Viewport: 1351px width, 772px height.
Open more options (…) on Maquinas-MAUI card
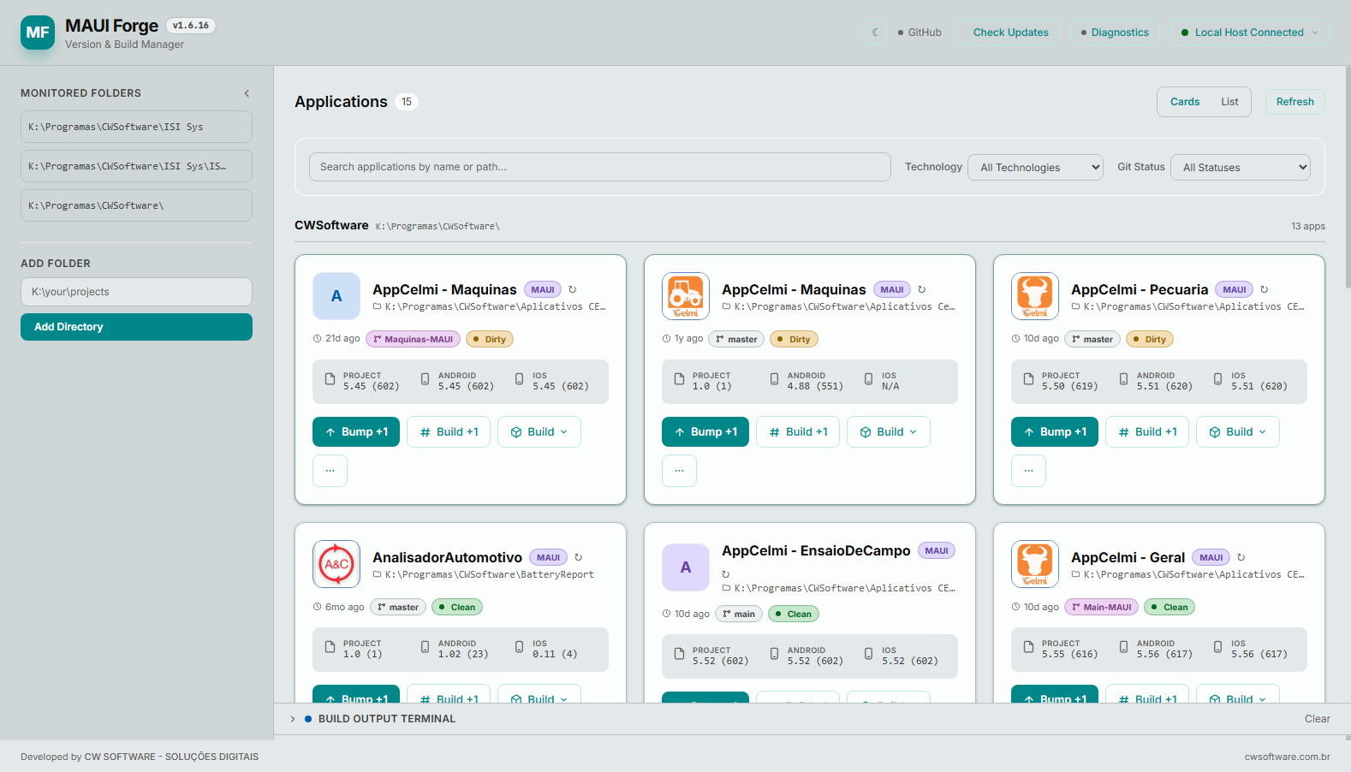pos(330,471)
